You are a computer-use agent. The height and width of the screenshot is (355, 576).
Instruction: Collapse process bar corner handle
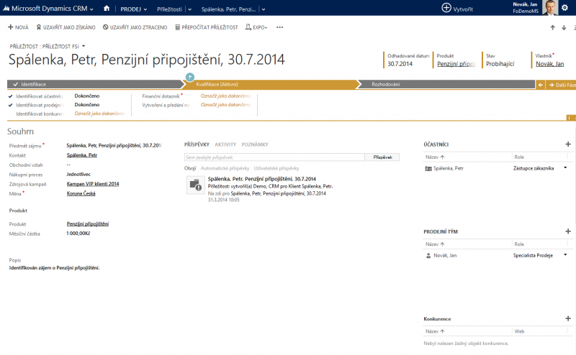point(571,118)
